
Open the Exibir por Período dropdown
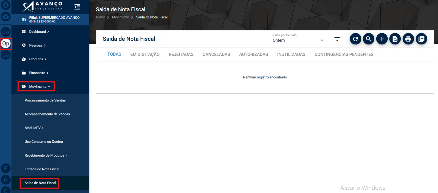coord(299,40)
